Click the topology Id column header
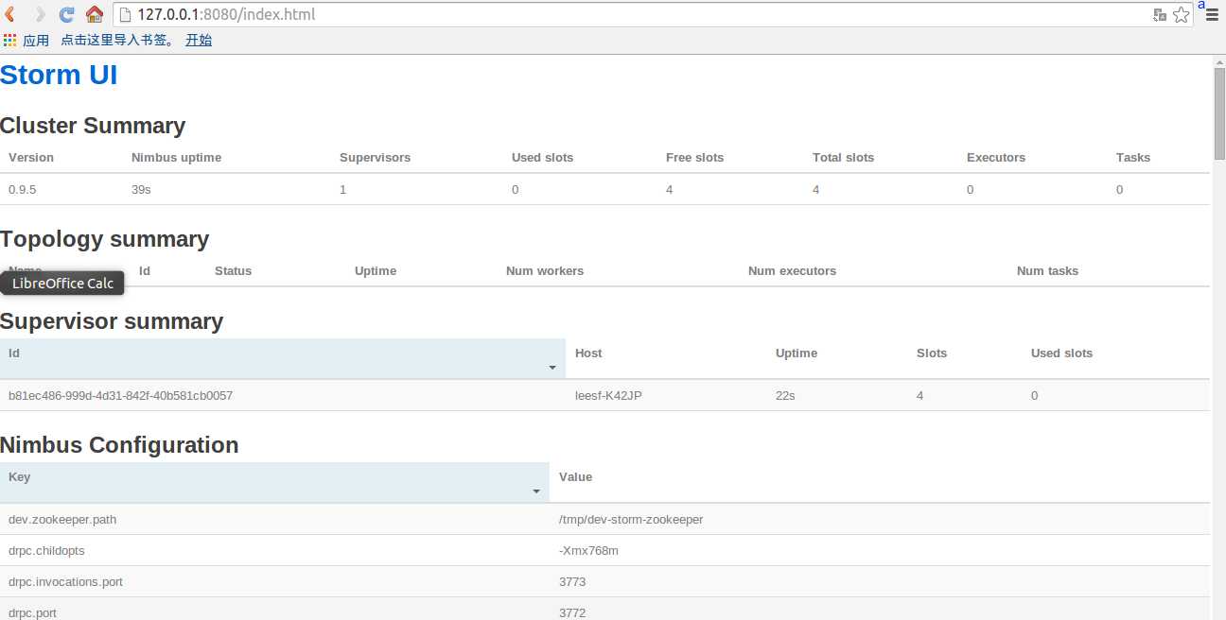The width and height of the screenshot is (1226, 620). point(145,271)
